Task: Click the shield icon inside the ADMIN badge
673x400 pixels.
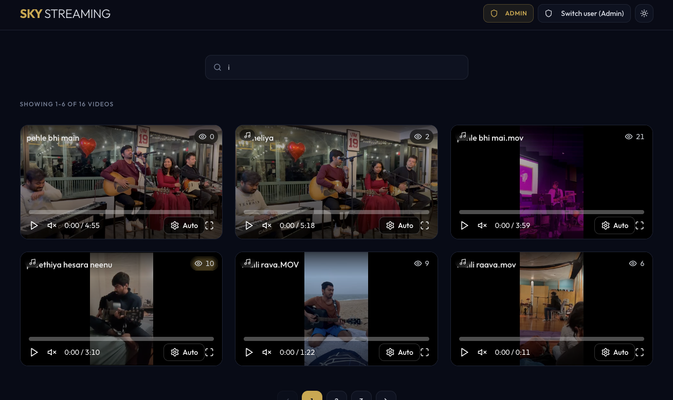Action: click(494, 13)
